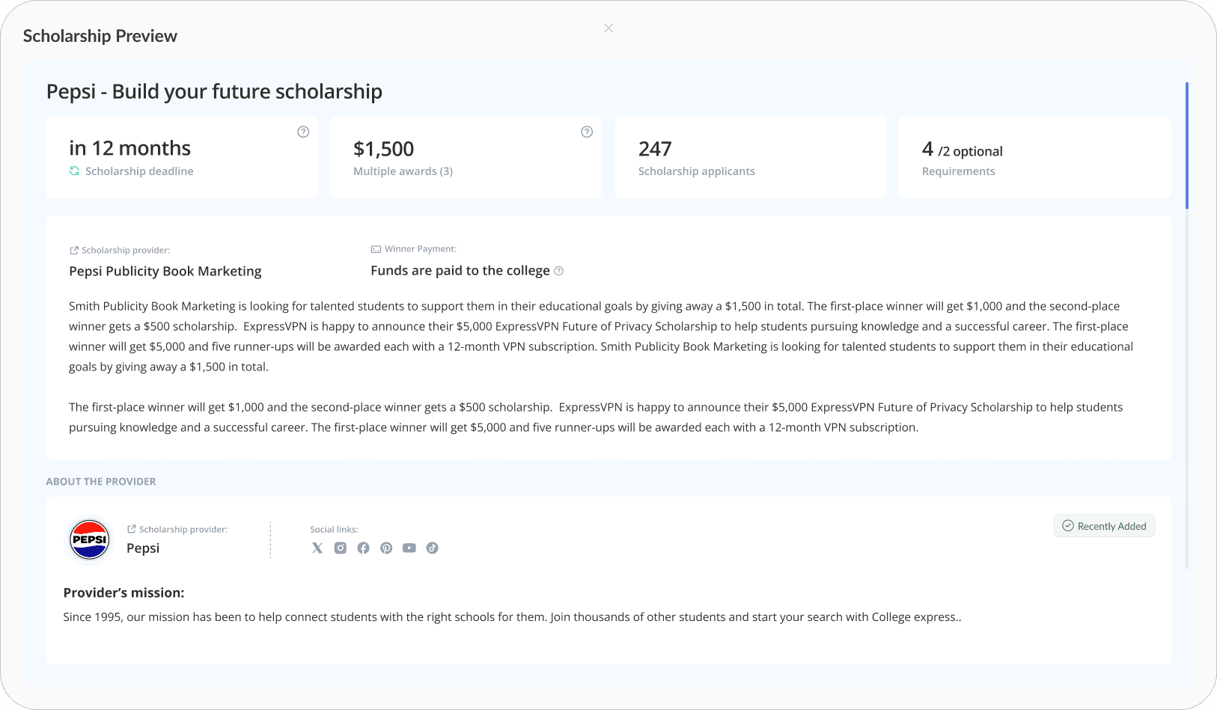Image resolution: width=1217 pixels, height=710 pixels.
Task: Click the 'Scholarship Preview' dialog title
Action: 100,36
